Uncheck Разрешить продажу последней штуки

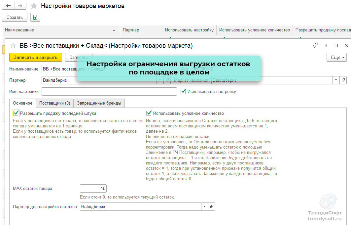point(16,113)
